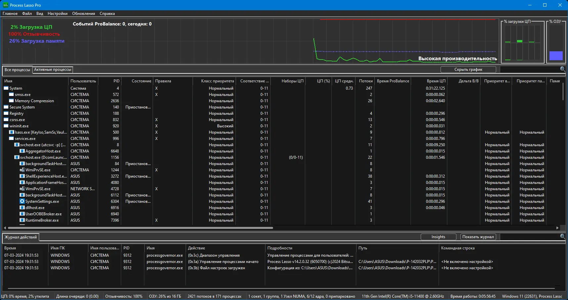
Task: Click the Показать журнал button
Action: tap(478, 237)
